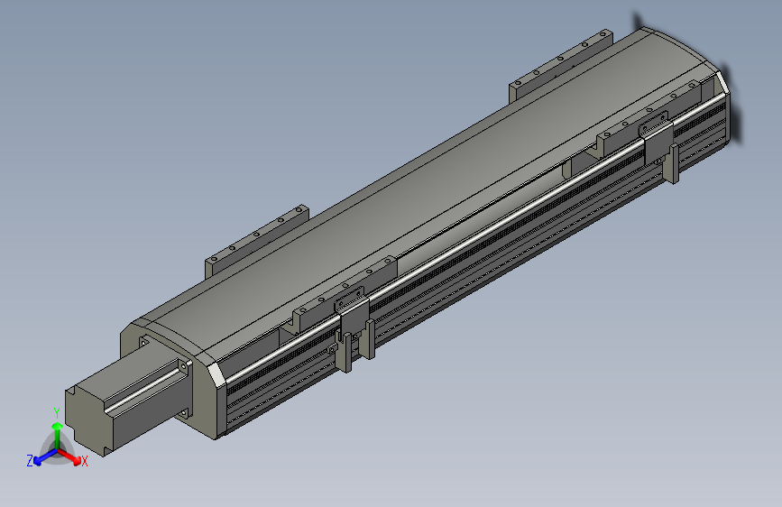Screen dimensions: 782x507
Task: Select the motor block at the actuator's end
Action: (x=121, y=405)
